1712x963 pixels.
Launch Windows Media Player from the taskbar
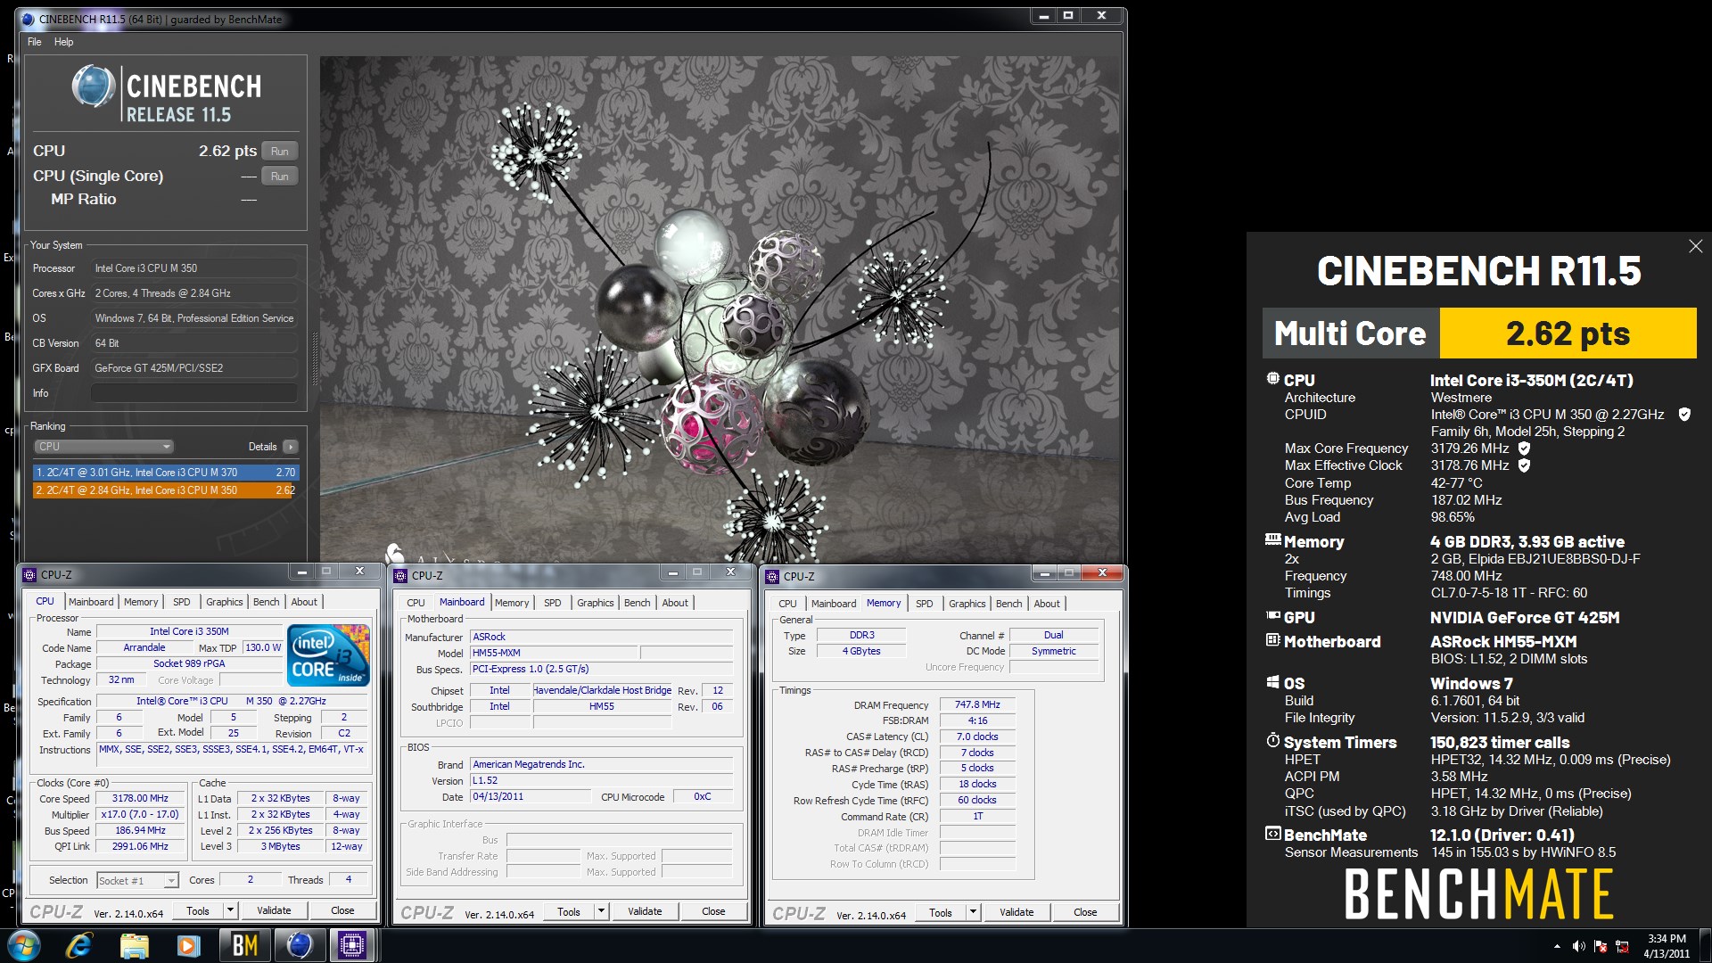(x=188, y=945)
